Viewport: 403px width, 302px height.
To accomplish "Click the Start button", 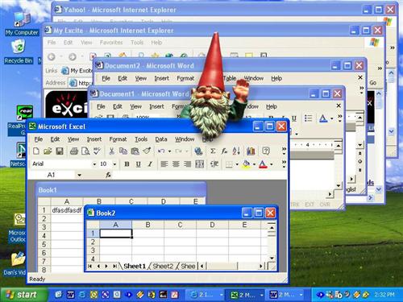I will tap(24, 295).
